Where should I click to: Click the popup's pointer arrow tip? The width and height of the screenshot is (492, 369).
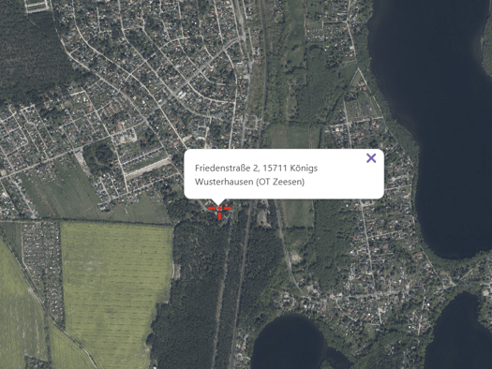tap(218, 202)
